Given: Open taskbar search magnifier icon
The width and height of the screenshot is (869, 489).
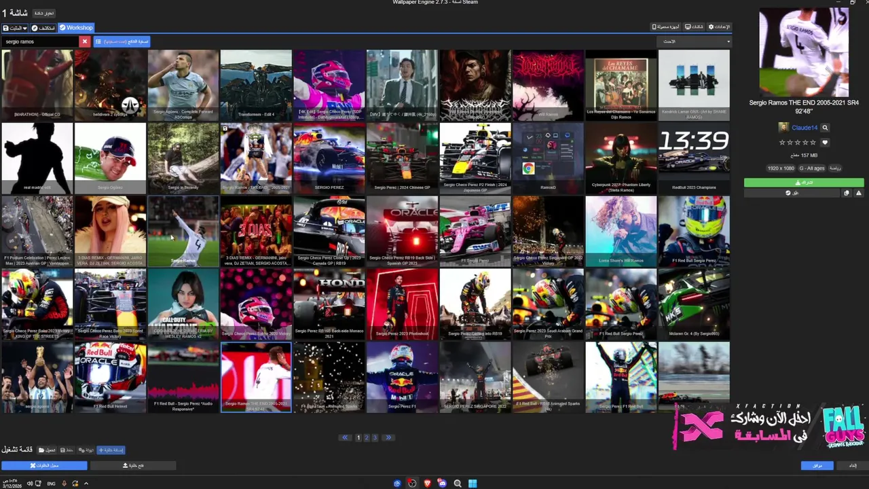Looking at the screenshot, I should point(458,484).
